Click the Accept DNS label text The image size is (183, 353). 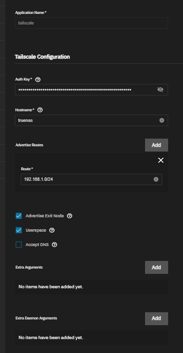pyautogui.click(x=37, y=245)
